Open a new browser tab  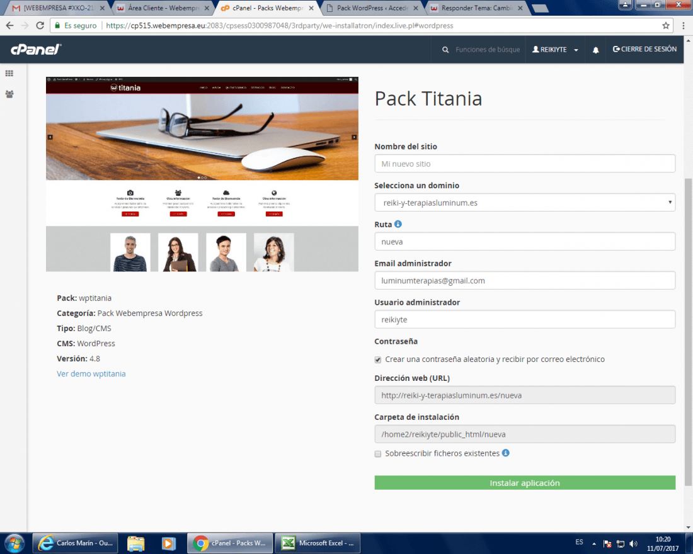tap(540, 8)
